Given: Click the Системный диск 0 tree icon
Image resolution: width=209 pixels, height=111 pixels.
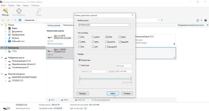Looking at the screenshot, I should pyautogui.click(x=9, y=68).
